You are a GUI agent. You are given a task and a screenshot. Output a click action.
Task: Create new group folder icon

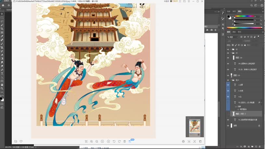pos(252,147)
